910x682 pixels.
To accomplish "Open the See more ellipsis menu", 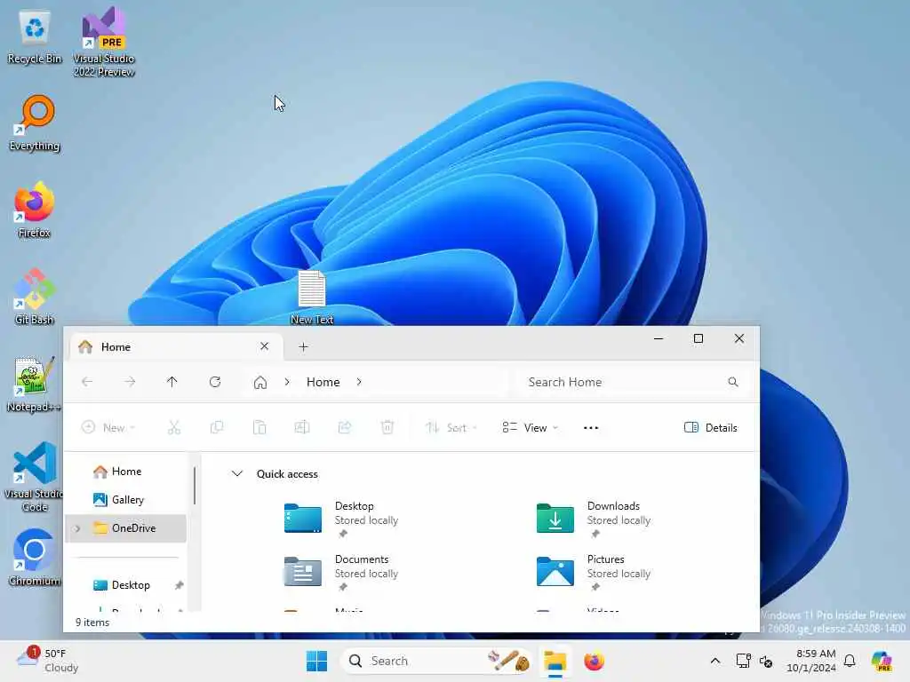I will click(591, 428).
